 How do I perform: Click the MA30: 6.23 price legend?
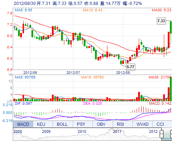click(x=161, y=10)
